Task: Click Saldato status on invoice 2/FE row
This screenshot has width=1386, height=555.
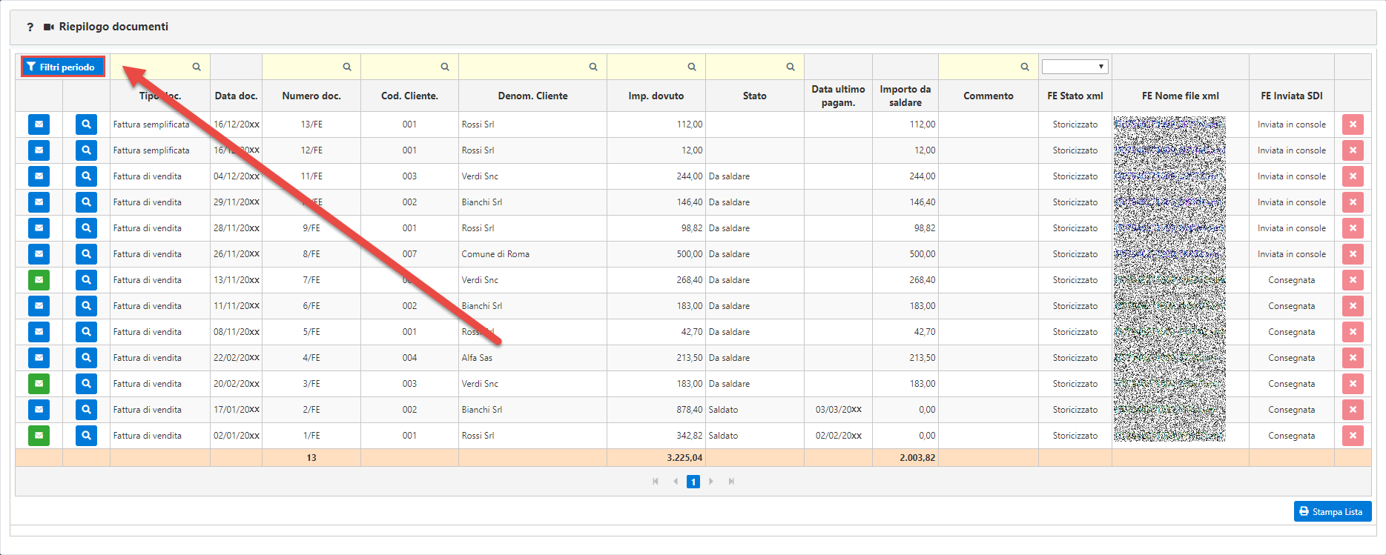Action: pyautogui.click(x=723, y=410)
